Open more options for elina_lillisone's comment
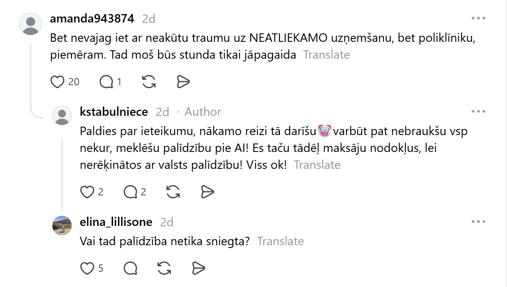The width and height of the screenshot is (507, 287). click(x=478, y=221)
